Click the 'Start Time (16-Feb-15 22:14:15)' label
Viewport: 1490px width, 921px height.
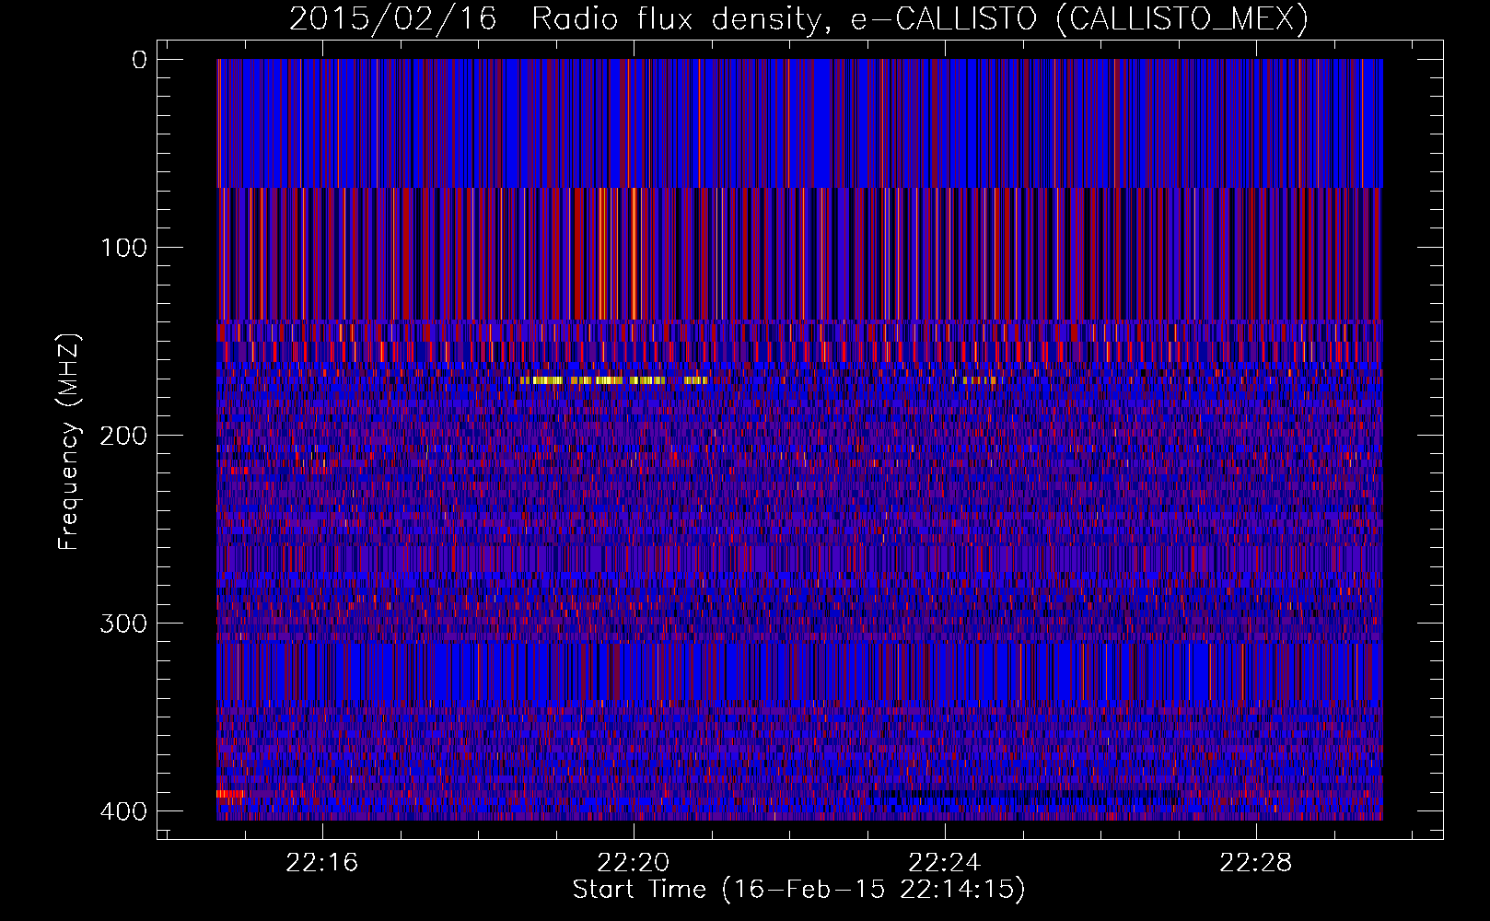pos(798,890)
